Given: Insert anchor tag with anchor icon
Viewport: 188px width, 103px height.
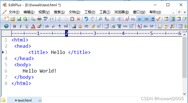Looking at the screenshot, I should coord(80,26).
